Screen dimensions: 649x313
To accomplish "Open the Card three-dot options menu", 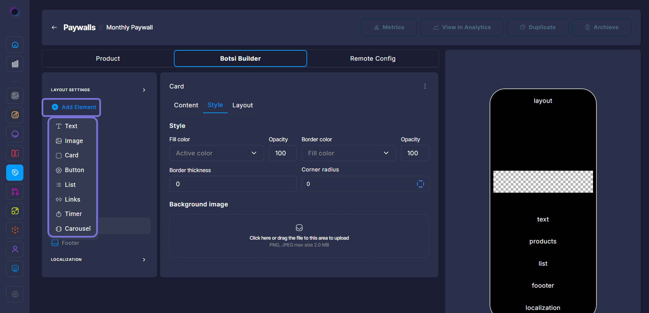I will 425,86.
